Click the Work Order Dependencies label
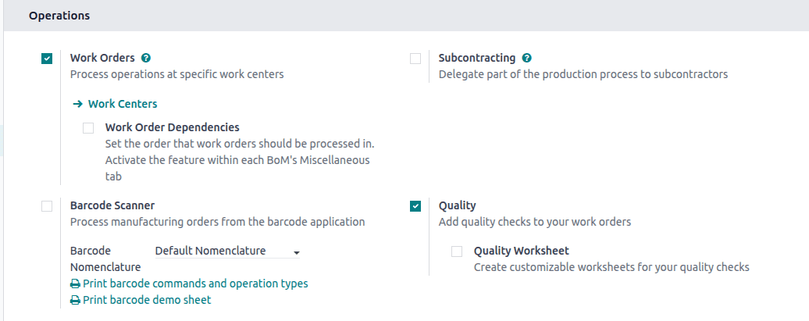This screenshot has height=321, width=809. [x=173, y=127]
